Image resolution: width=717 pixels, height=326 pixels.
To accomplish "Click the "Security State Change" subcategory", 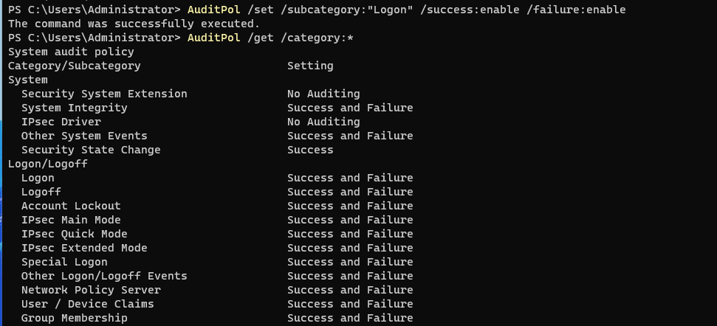I will pos(91,150).
